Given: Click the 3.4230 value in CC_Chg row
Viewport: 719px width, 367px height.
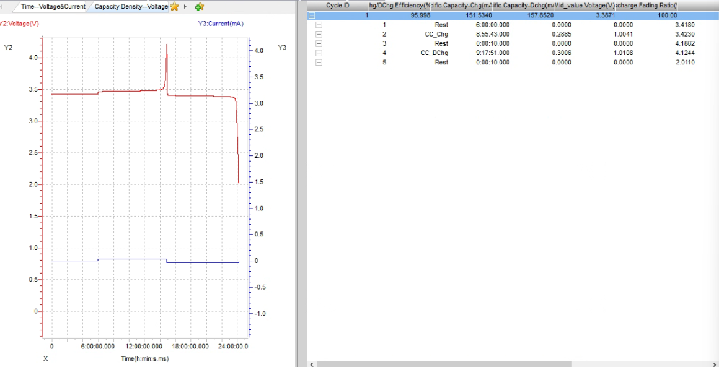Looking at the screenshot, I should [x=685, y=34].
